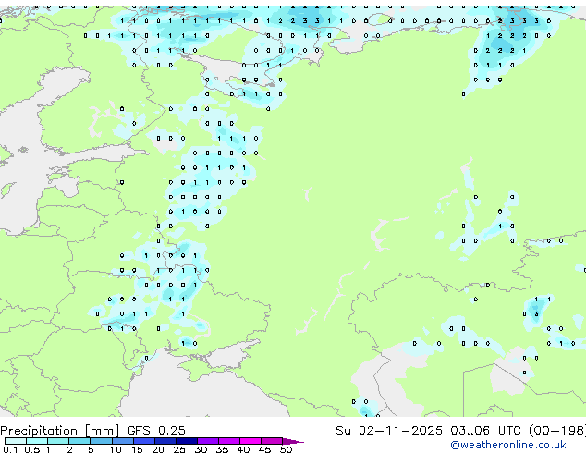The height and width of the screenshot is (453, 586).
Task: Pick the legend swatch between 45 and 50
Action: pos(272,441)
